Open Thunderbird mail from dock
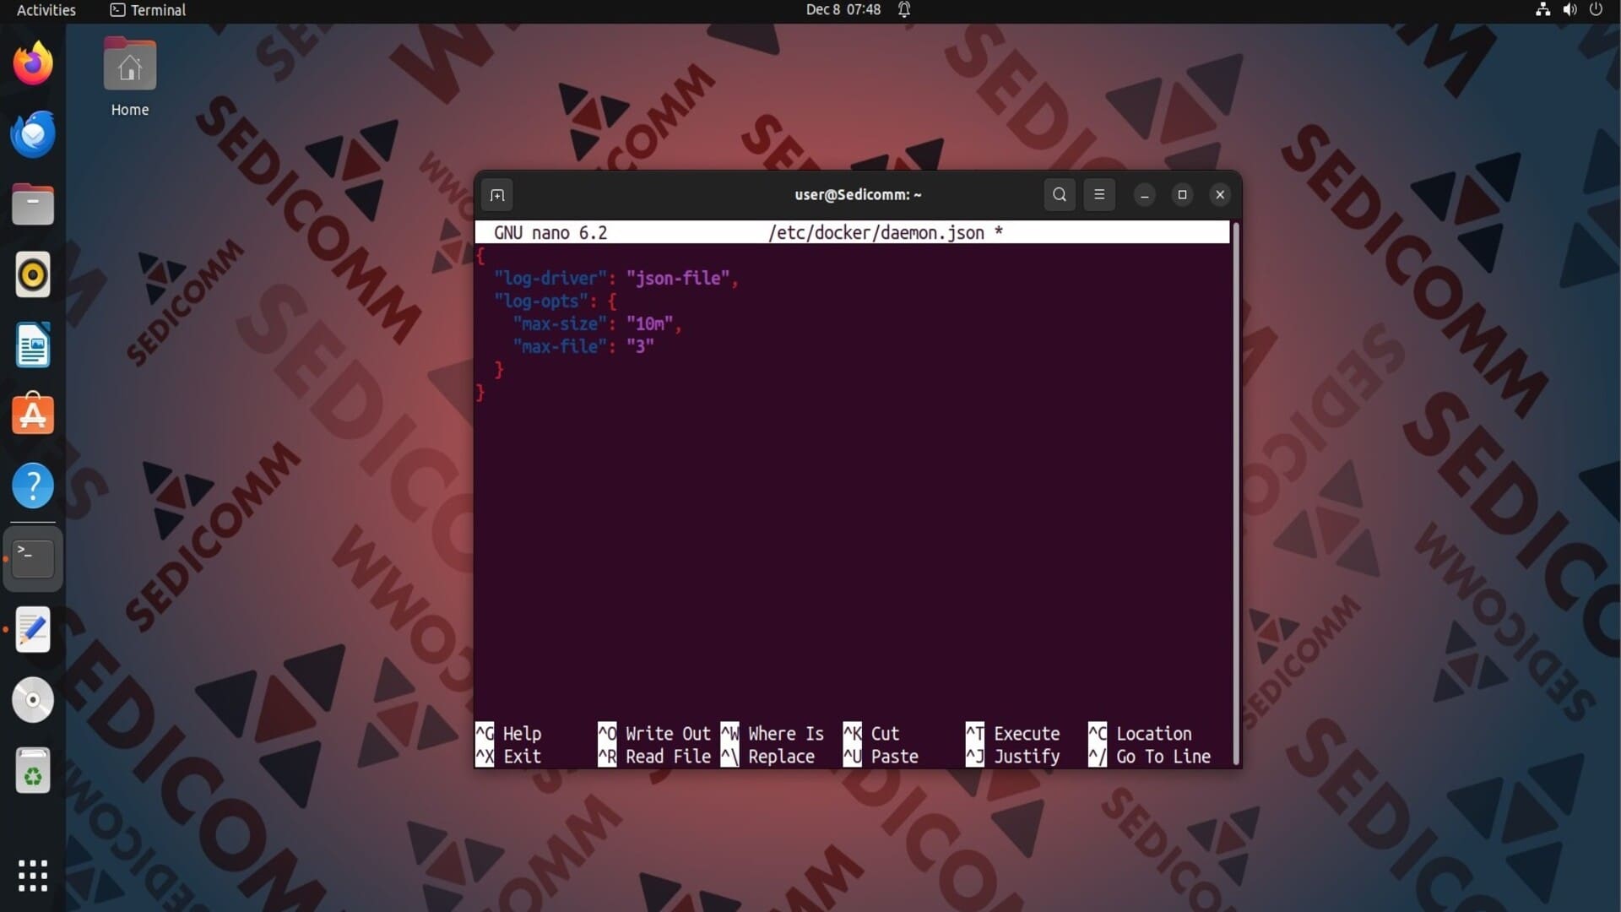The image size is (1621, 912). (x=33, y=134)
